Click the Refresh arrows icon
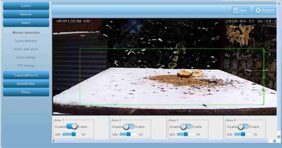This screenshot has width=282, height=148. tap(258, 10)
